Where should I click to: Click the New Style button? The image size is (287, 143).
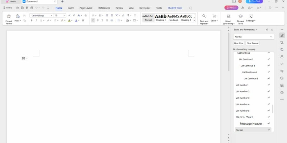click(239, 43)
